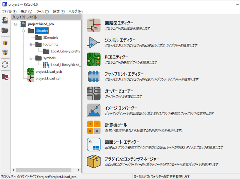Launch the drawing sheet editor icon (図面シート エディター)
Screen dimensions: 240x180
[x=94, y=144]
